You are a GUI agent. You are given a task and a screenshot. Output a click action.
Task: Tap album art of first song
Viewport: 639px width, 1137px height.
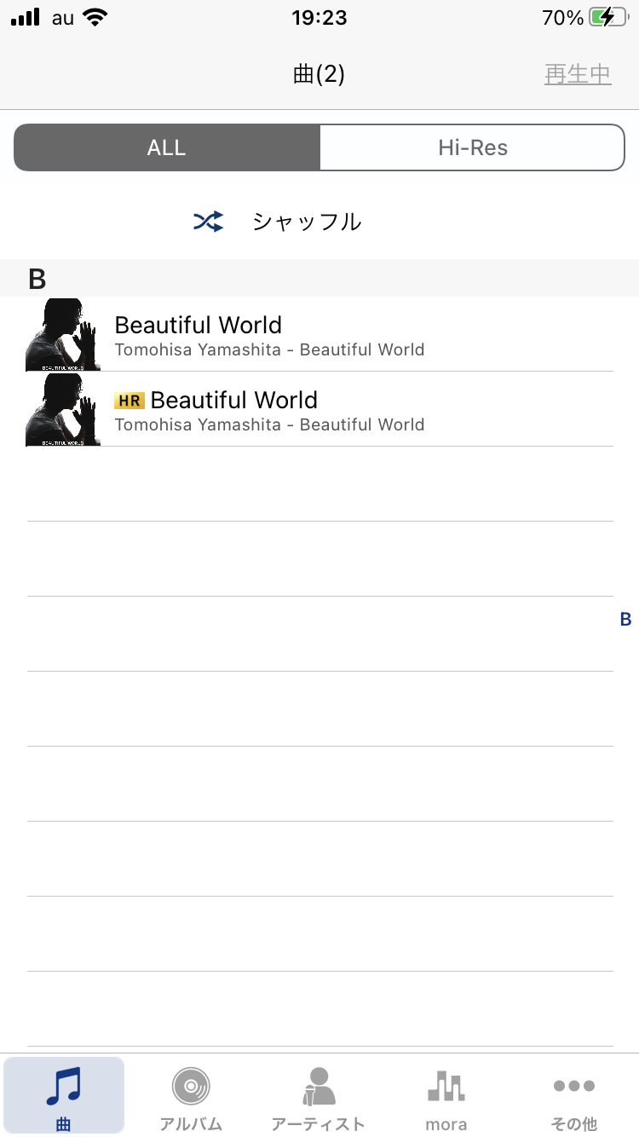pyautogui.click(x=63, y=334)
